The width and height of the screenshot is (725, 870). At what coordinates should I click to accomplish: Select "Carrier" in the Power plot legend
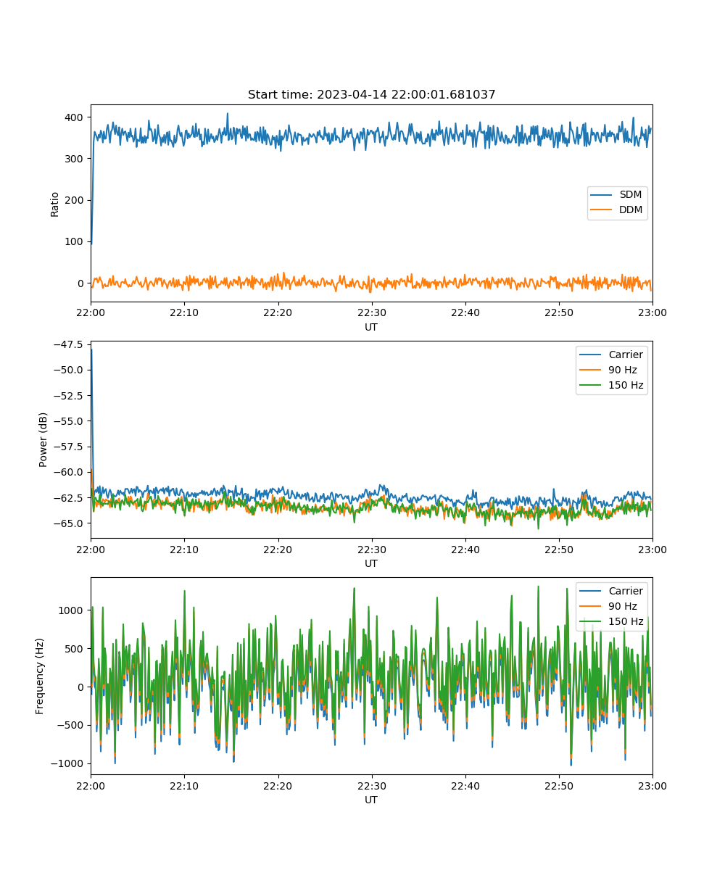coord(626,355)
